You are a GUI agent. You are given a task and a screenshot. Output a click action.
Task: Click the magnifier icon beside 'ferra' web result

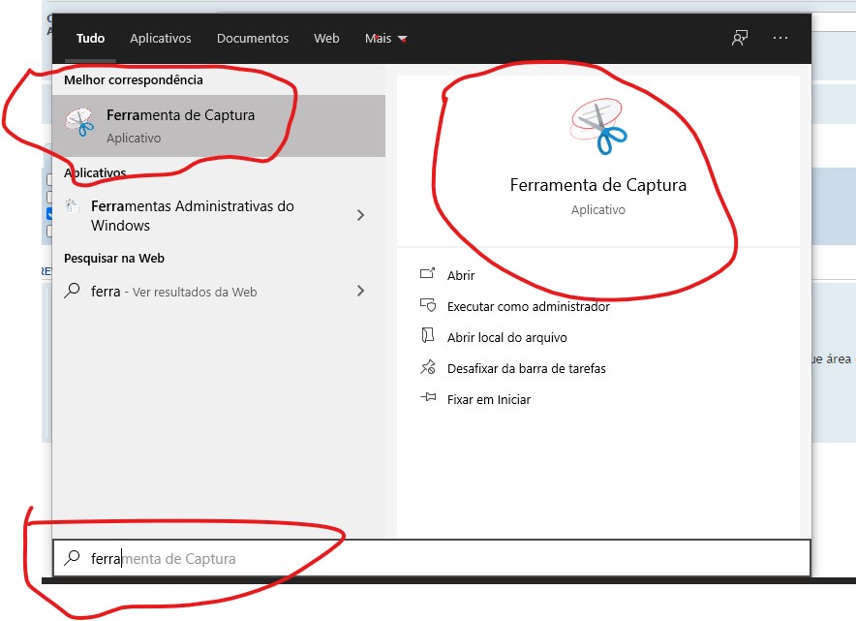(72, 290)
